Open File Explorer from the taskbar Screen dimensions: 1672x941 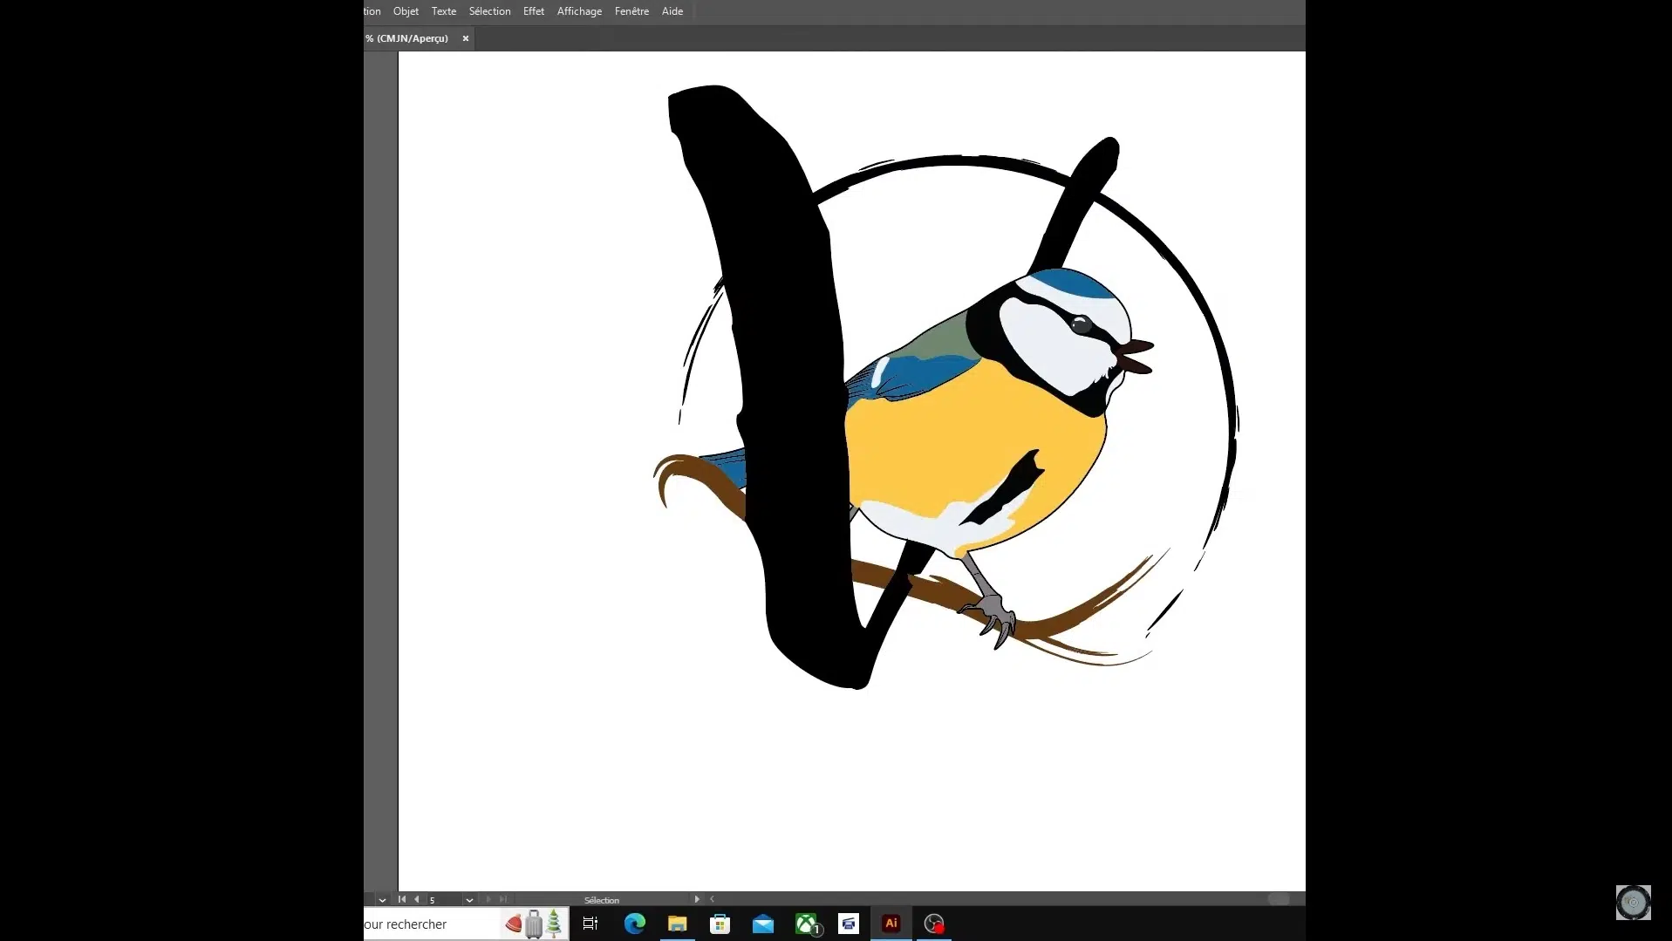tap(678, 924)
